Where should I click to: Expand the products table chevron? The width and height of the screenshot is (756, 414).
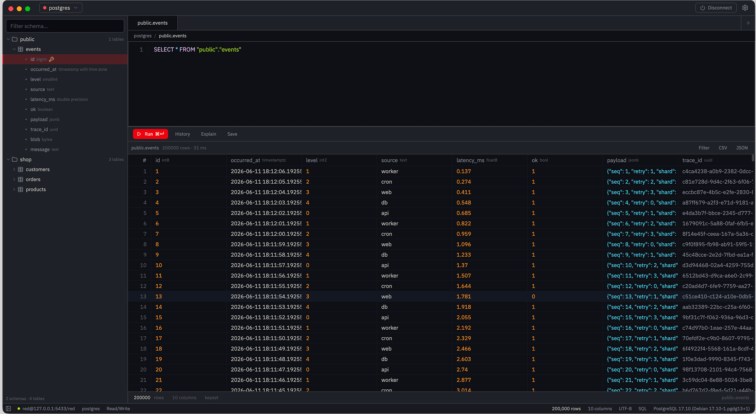point(14,189)
